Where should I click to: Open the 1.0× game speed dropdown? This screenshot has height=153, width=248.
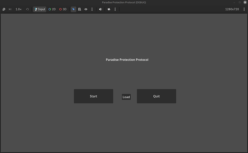click(18, 9)
